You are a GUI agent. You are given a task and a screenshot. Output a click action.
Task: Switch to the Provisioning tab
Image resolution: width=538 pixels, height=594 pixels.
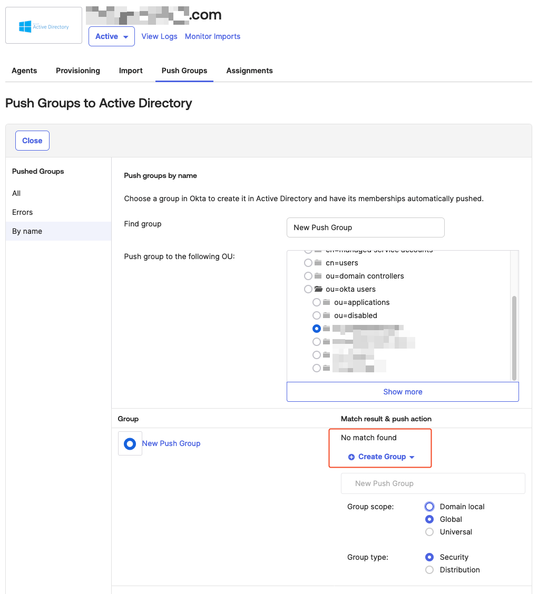[x=78, y=71]
